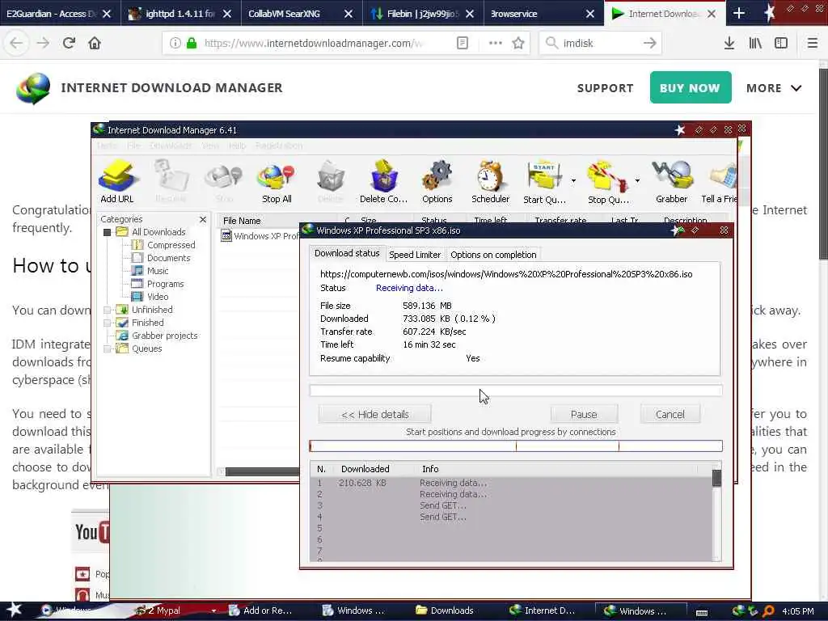Click the greyed Resume toolbar icon

click(x=171, y=182)
